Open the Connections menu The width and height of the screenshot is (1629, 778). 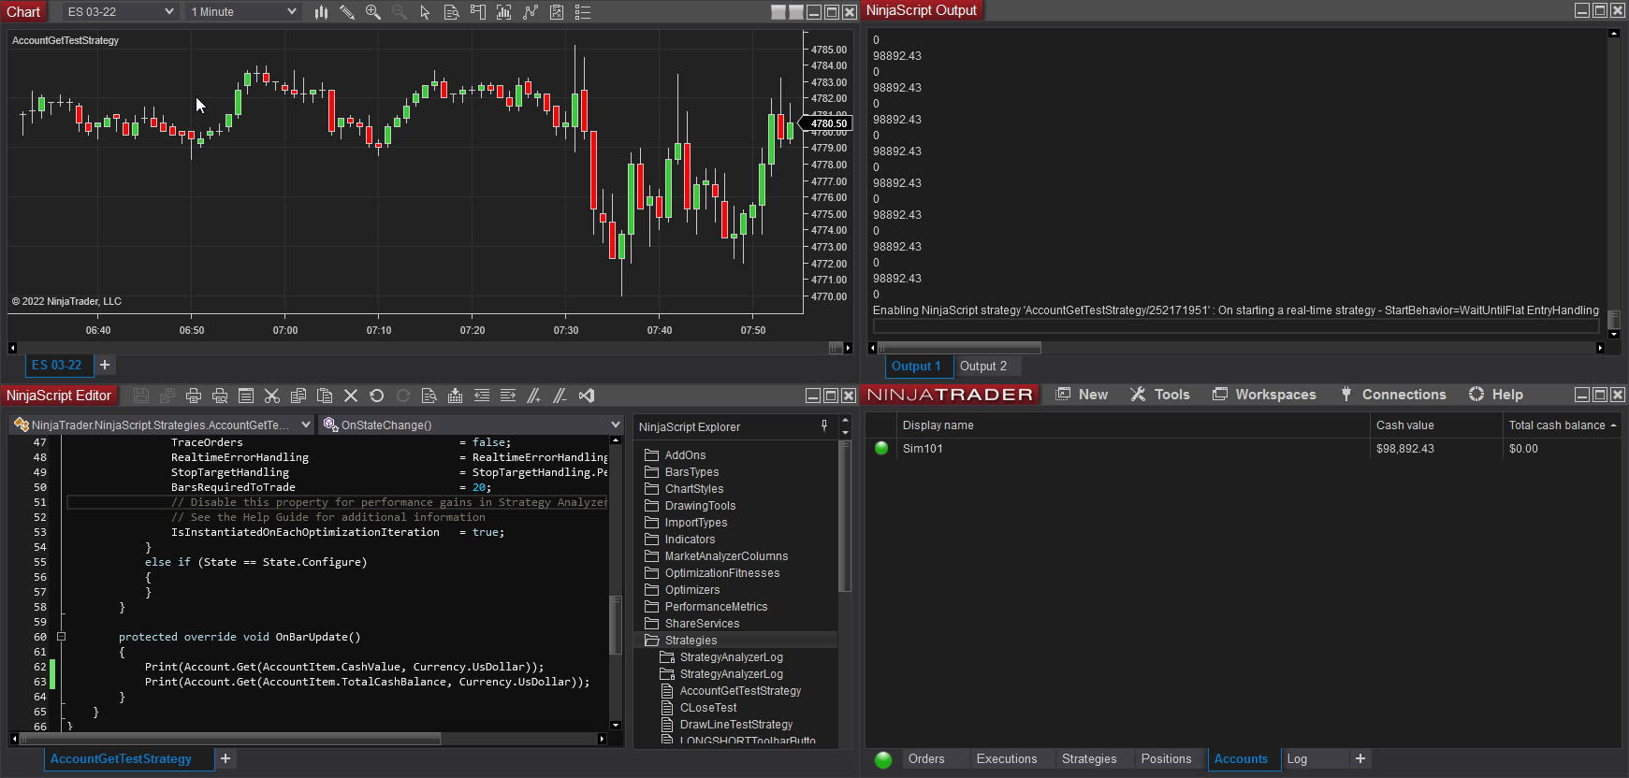coord(1393,395)
